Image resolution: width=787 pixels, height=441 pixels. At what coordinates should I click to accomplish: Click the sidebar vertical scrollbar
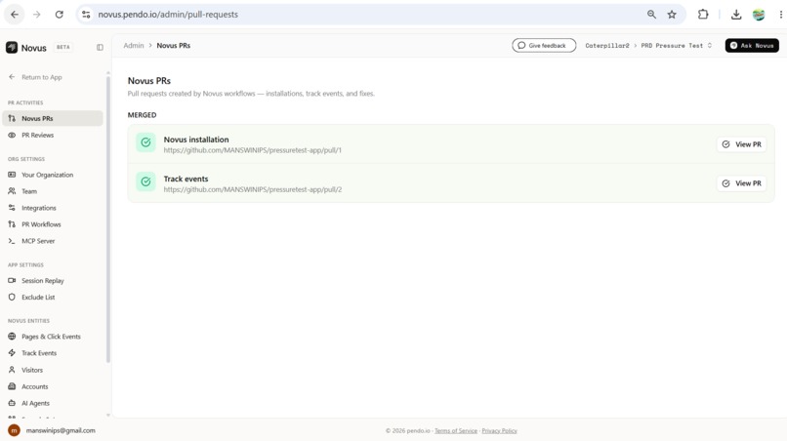tap(108, 219)
